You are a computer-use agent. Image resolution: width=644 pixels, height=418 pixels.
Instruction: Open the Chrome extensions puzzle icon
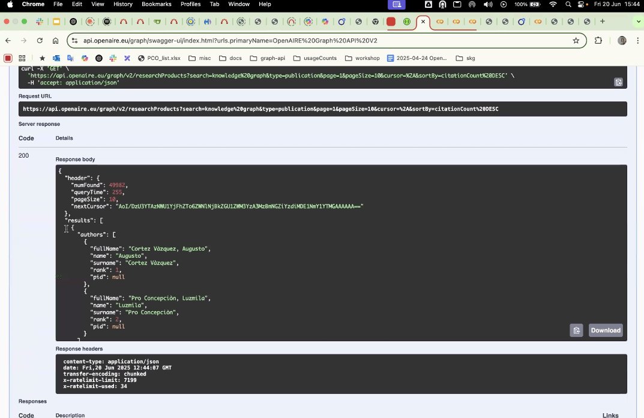tap(598, 41)
